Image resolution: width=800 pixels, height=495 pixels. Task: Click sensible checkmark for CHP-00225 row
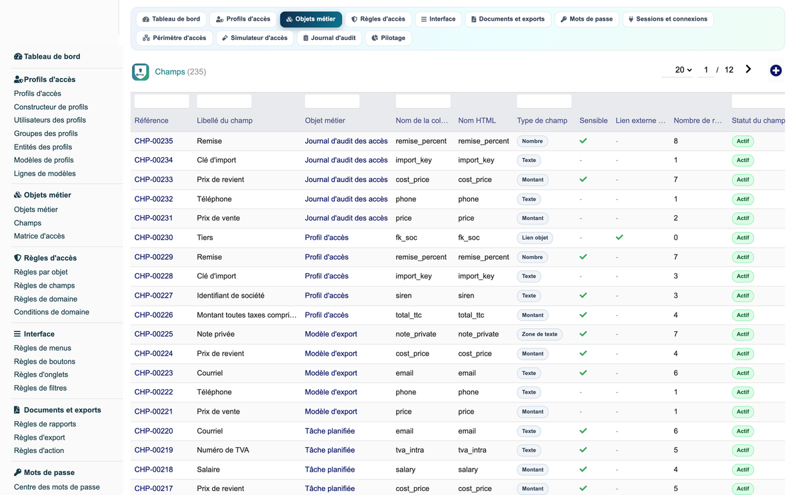coord(583,334)
